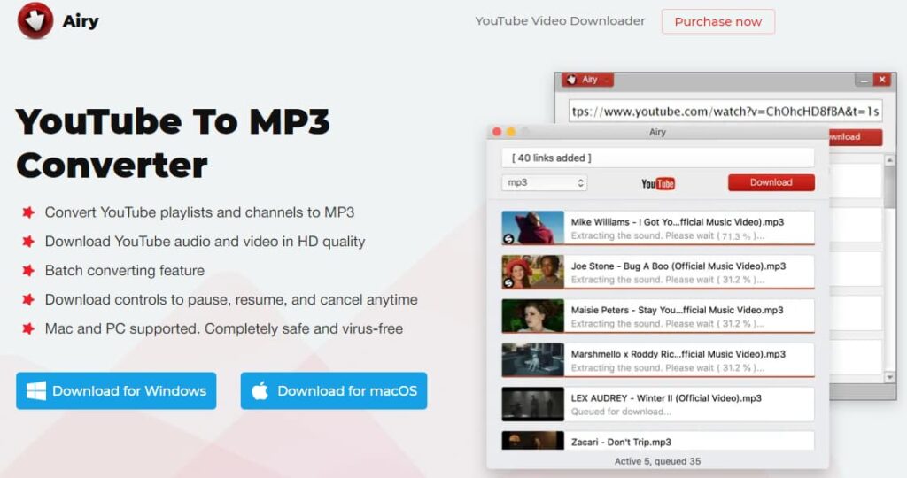Viewport: 907px width, 478px height.
Task: Click the scroll down arrow in the Windows window
Action: [890, 377]
